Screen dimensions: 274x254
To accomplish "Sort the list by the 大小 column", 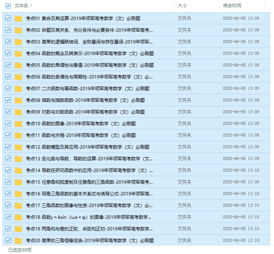I will (182, 6).
